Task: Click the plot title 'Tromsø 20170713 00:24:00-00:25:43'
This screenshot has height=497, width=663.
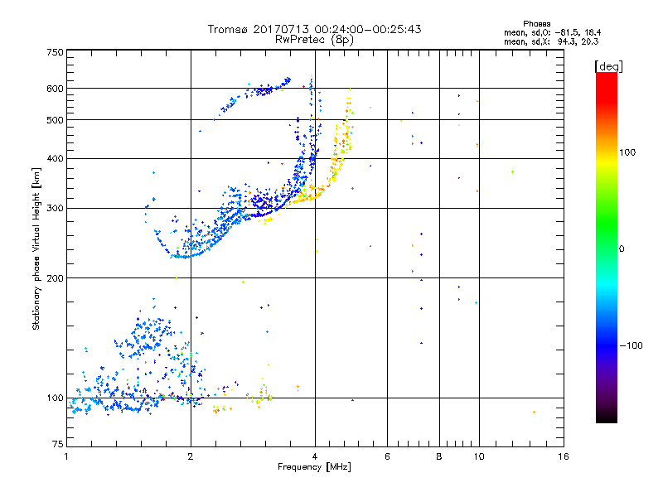Action: tap(314, 29)
